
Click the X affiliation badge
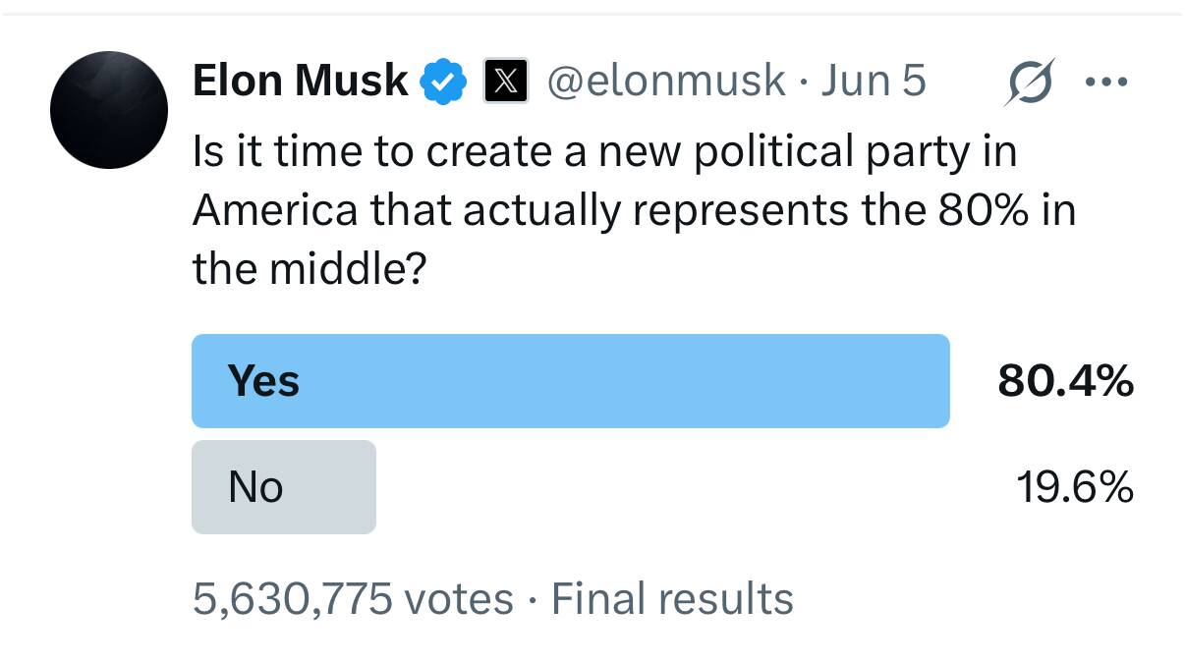[x=506, y=82]
